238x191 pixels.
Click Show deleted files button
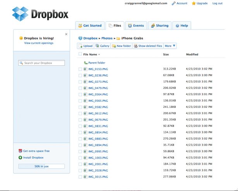[148, 46]
